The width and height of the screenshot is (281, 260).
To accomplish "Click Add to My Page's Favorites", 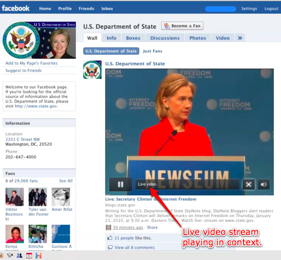I will tap(31, 63).
